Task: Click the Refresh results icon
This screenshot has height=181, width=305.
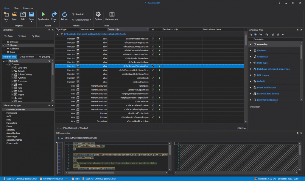Action: pyautogui.click(x=64, y=15)
